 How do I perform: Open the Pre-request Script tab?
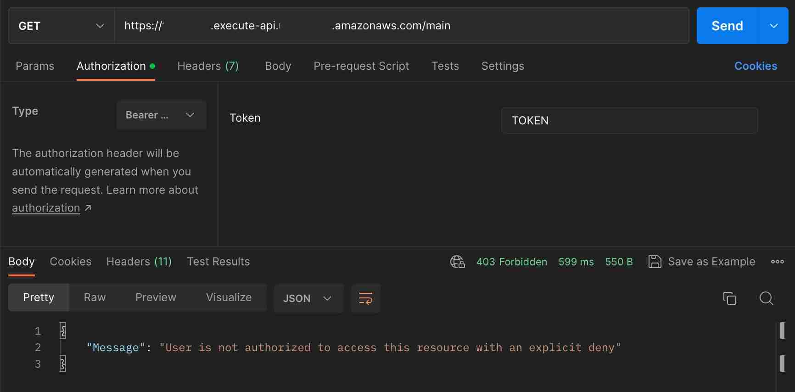361,66
